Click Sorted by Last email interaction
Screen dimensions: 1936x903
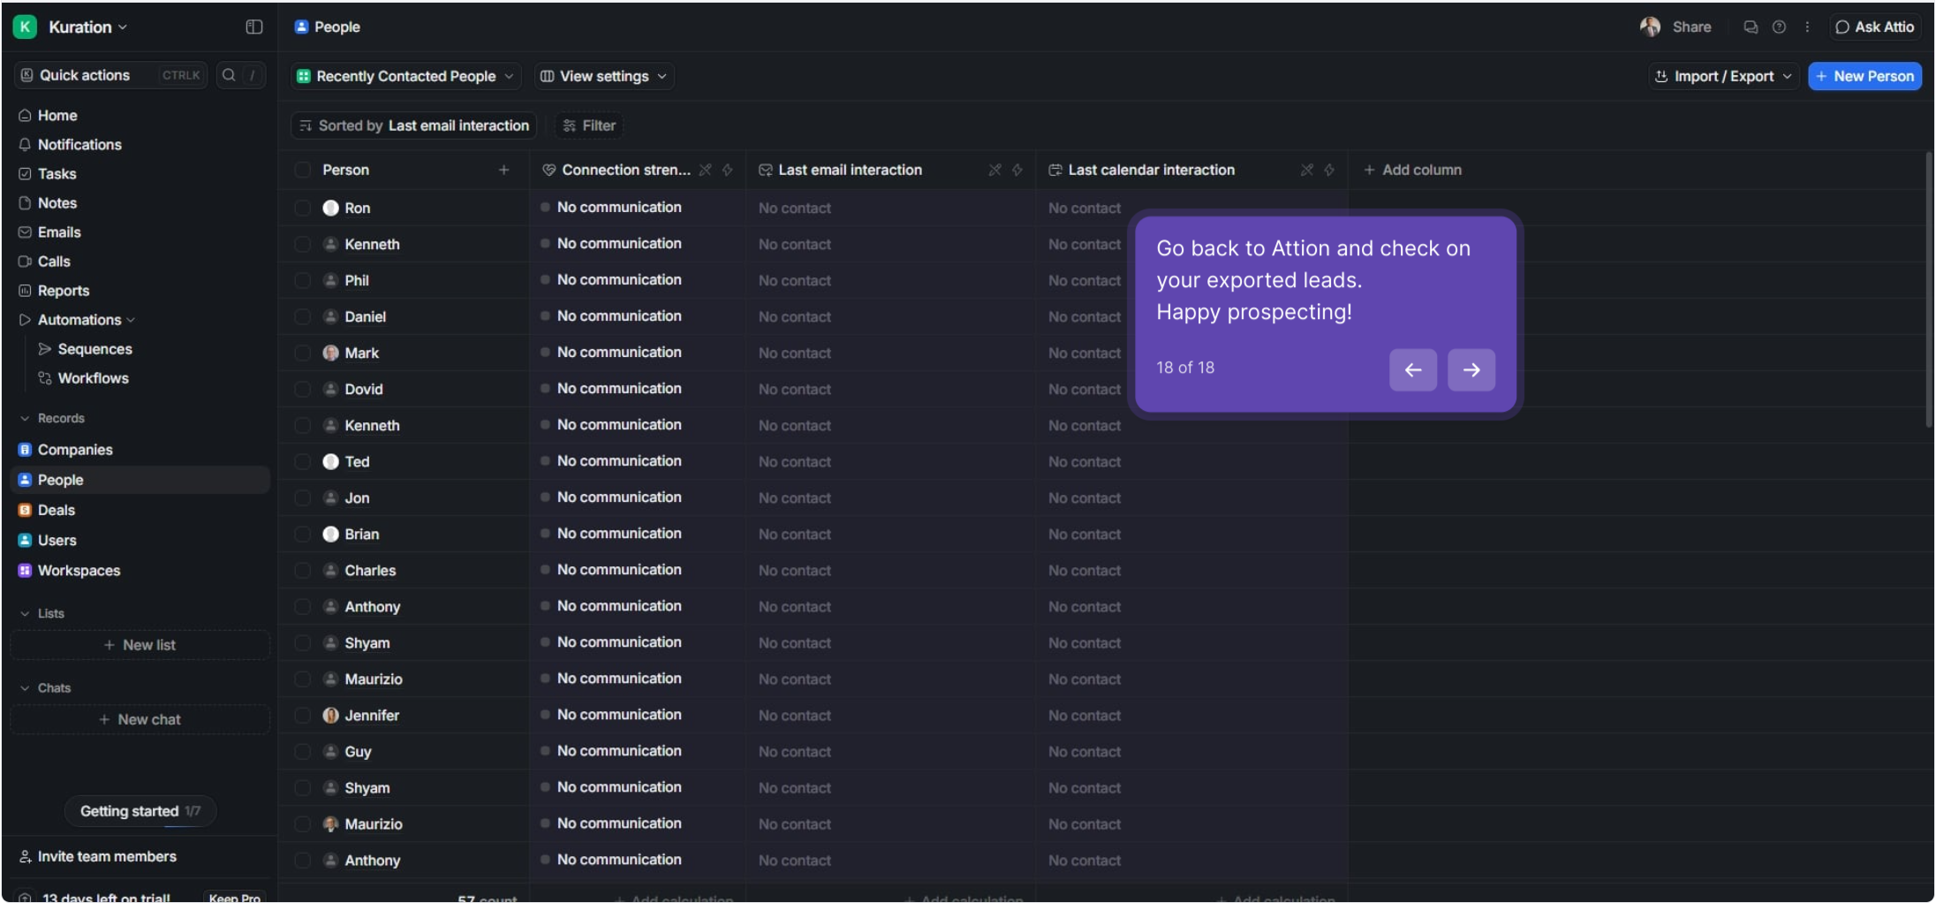pyautogui.click(x=413, y=125)
